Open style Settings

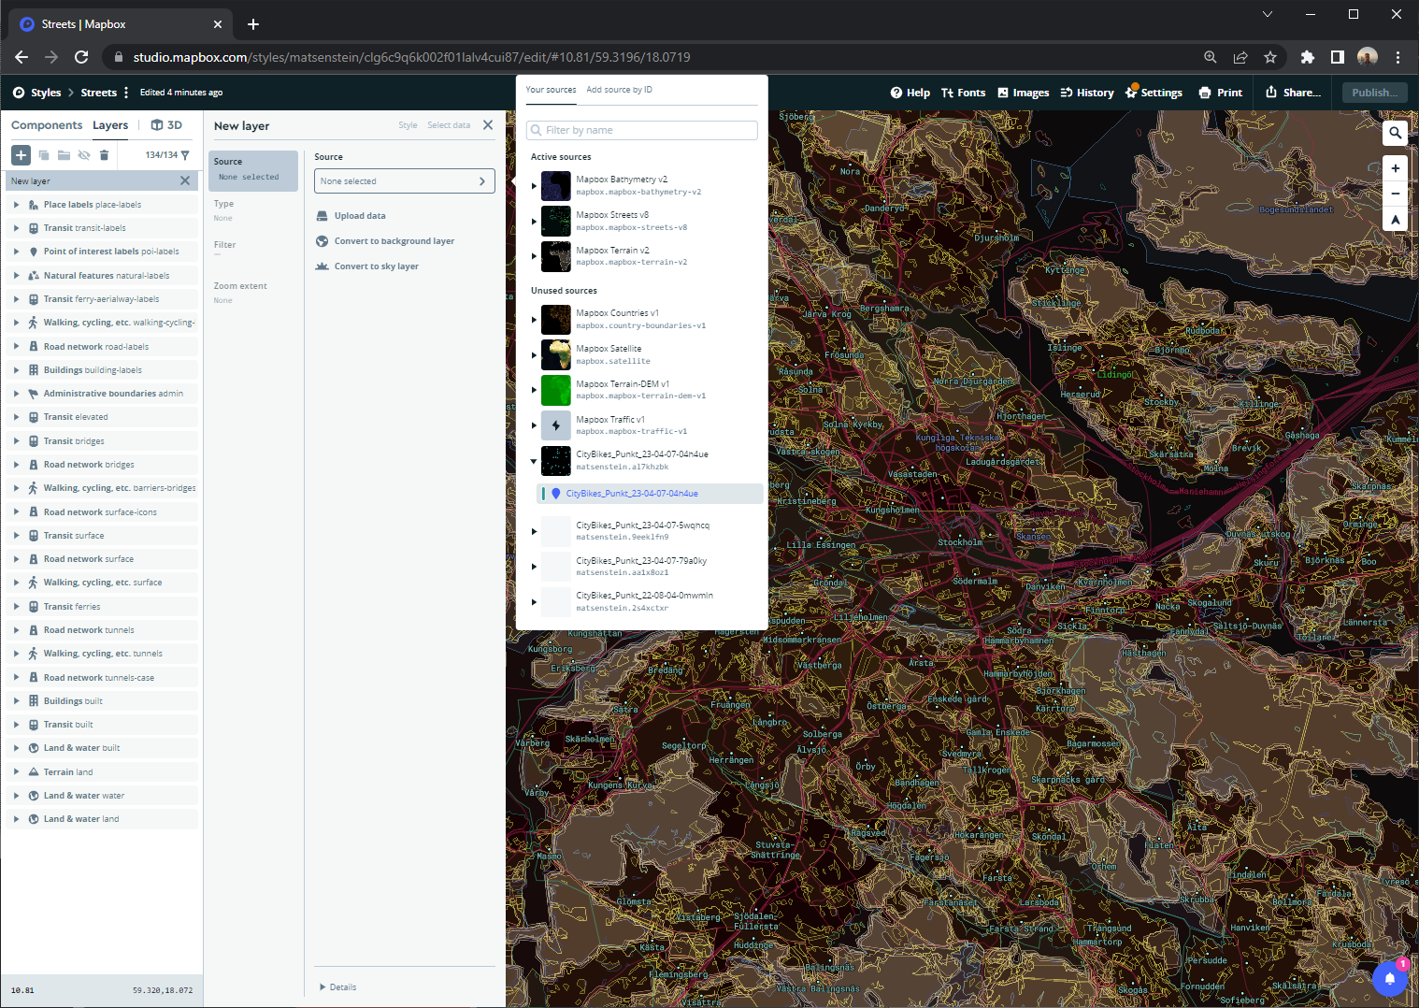pyautogui.click(x=1154, y=93)
